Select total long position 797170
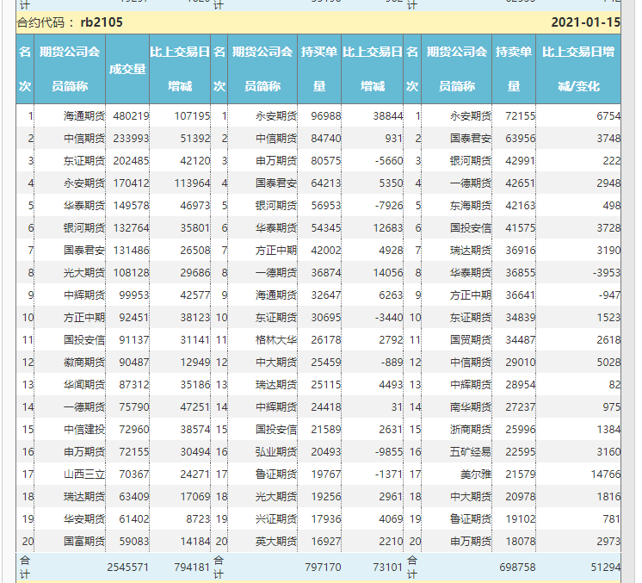 [x=323, y=567]
